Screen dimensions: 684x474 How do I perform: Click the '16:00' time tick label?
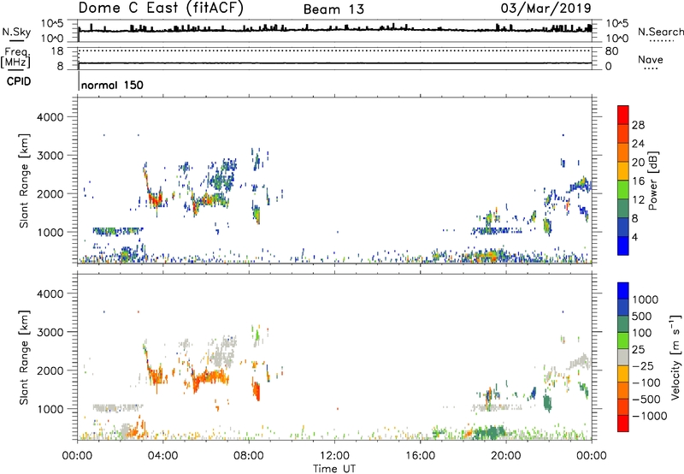420,456
